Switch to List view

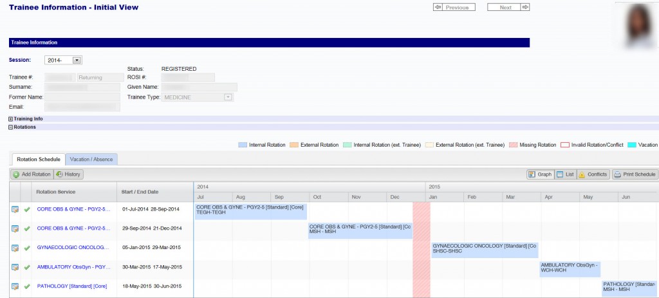564,174
